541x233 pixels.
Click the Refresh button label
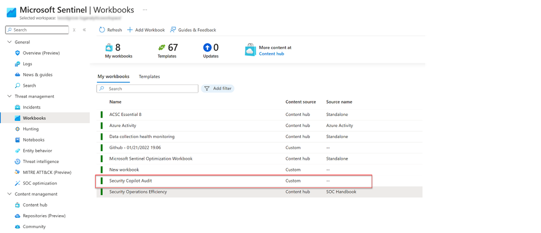pyautogui.click(x=115, y=30)
